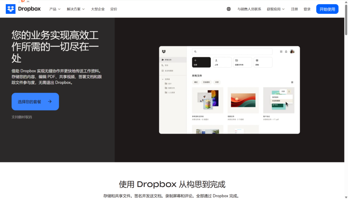Image resolution: width=348 pixels, height=199 pixels.
Task: Click the search field in the preview
Action: [x=232, y=52]
